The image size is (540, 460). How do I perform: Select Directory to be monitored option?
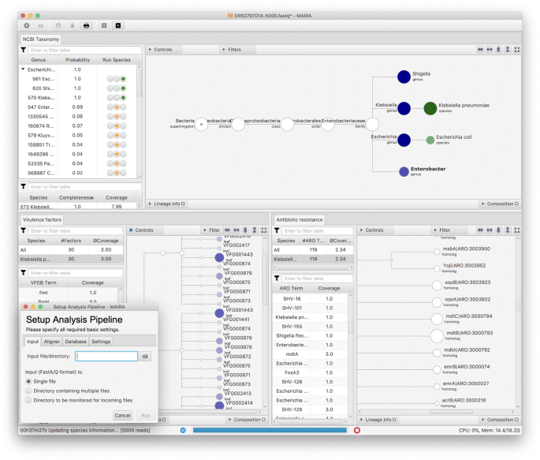pyautogui.click(x=29, y=400)
